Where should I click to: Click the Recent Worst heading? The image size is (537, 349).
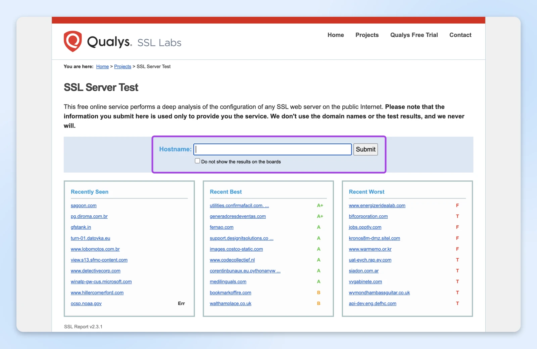point(367,192)
